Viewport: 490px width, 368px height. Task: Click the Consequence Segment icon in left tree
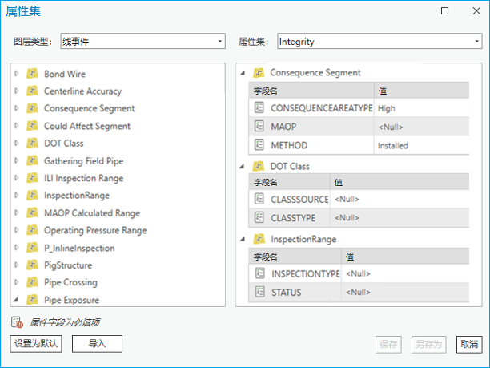point(32,108)
